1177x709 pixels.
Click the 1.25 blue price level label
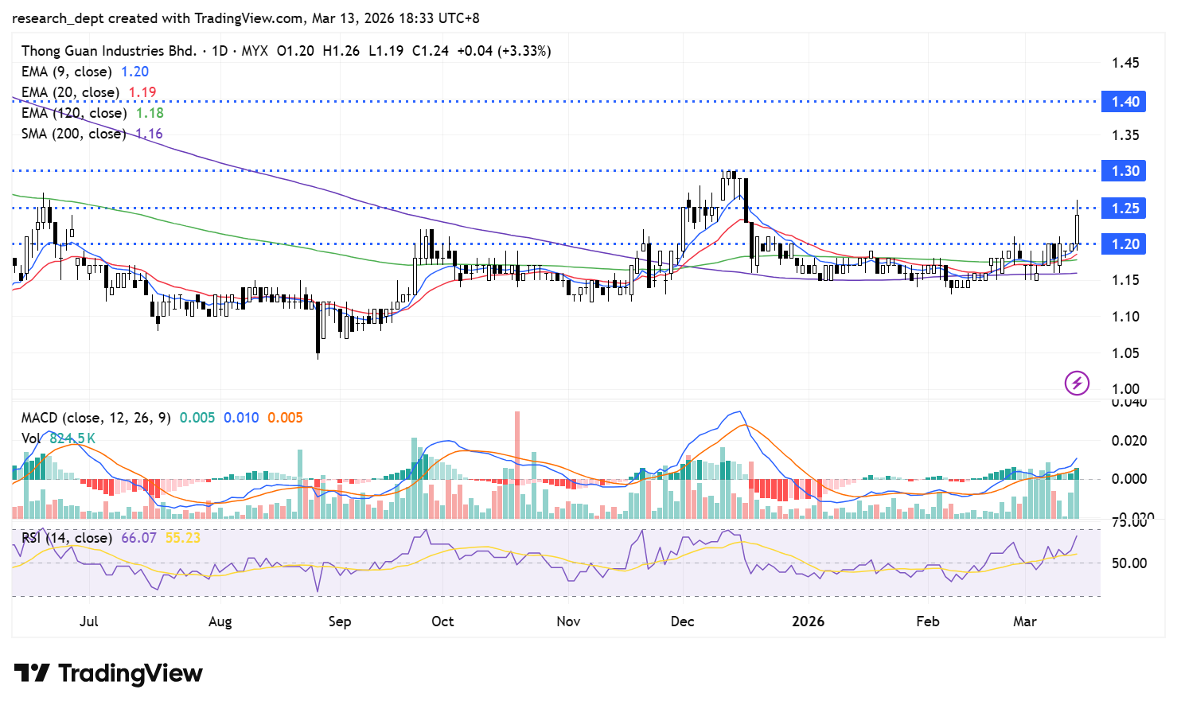[x=1124, y=208]
